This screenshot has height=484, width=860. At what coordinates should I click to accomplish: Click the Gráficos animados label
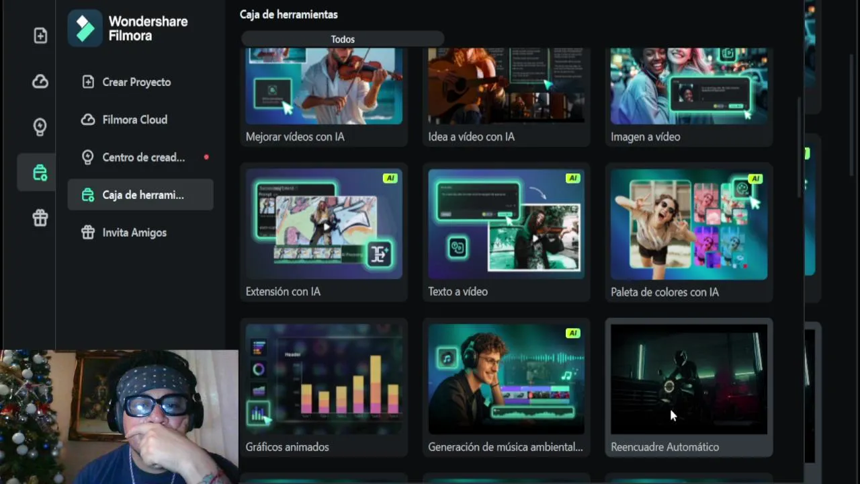point(287,447)
